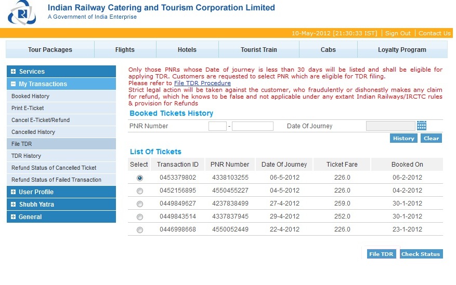Click the IRCTC logo icon
456x285 pixels.
click(x=21, y=13)
